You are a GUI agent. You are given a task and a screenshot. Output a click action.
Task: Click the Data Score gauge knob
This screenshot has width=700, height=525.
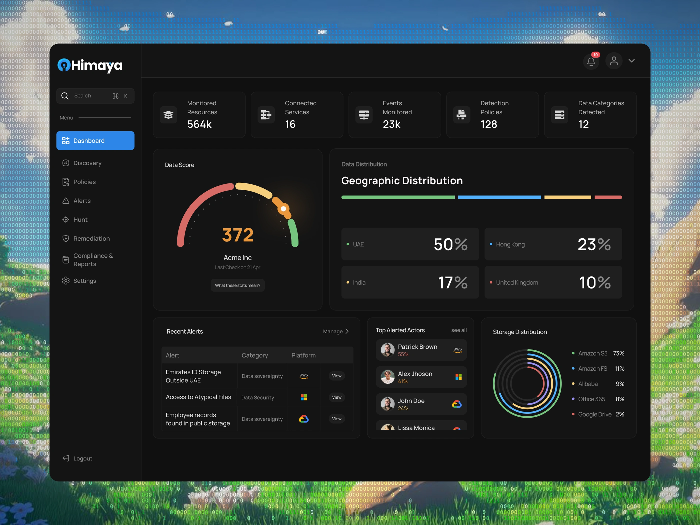(283, 209)
